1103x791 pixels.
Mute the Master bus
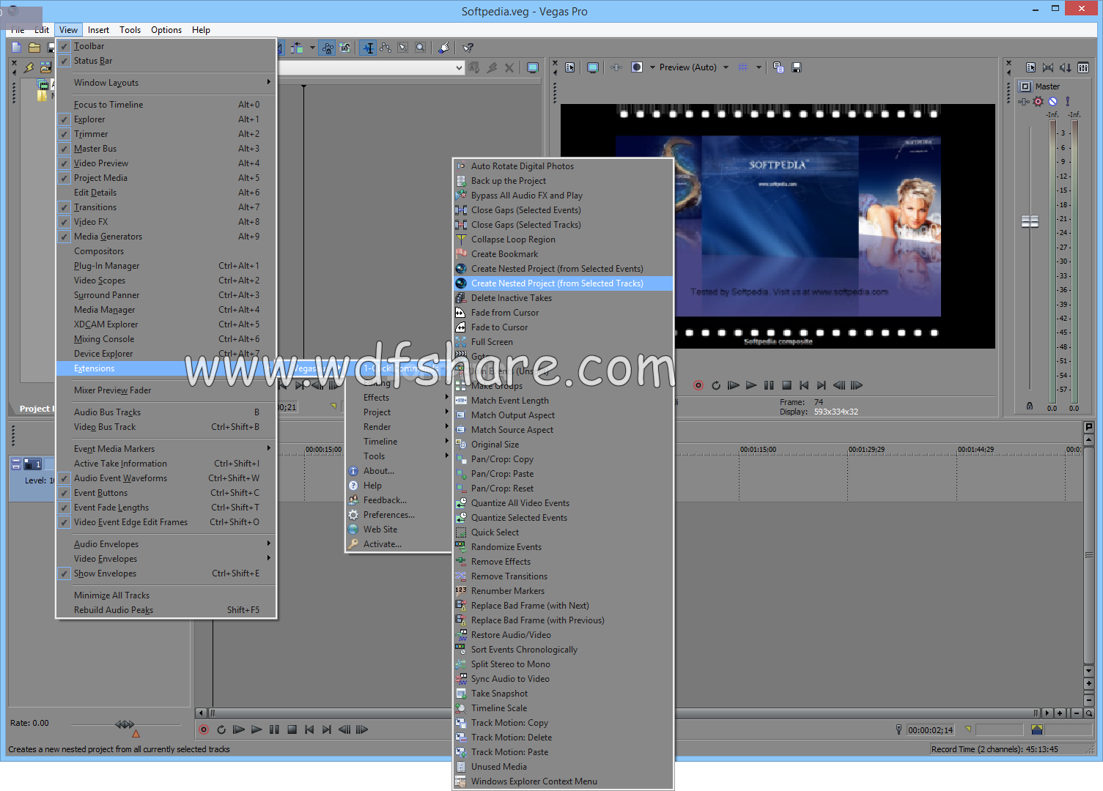tap(1052, 101)
